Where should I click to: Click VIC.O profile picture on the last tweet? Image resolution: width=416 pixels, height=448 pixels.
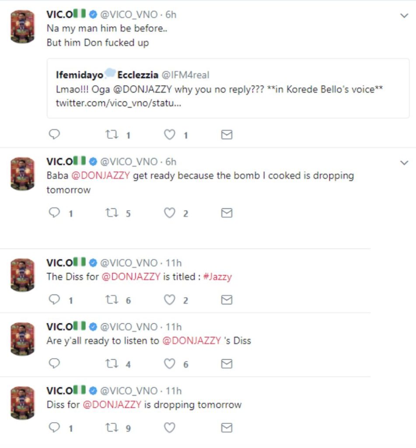click(22, 403)
